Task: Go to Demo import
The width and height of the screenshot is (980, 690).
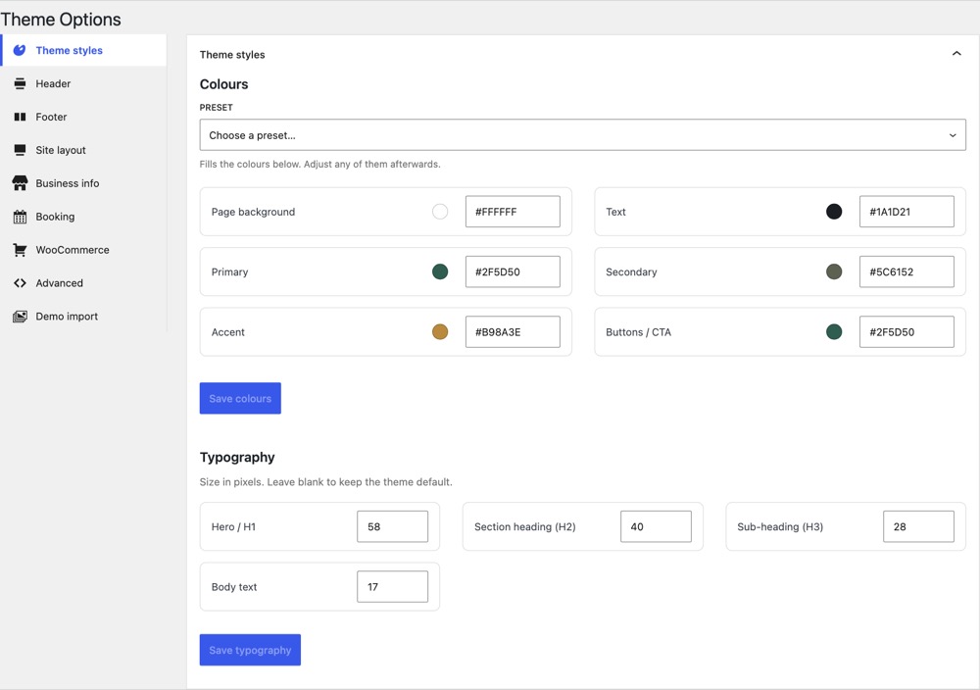Action: (83, 317)
